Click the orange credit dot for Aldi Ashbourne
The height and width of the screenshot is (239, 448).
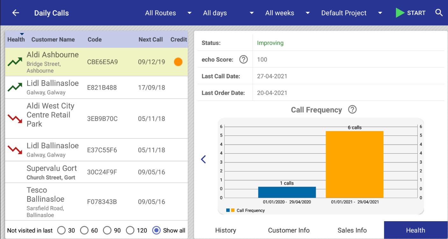pyautogui.click(x=178, y=62)
